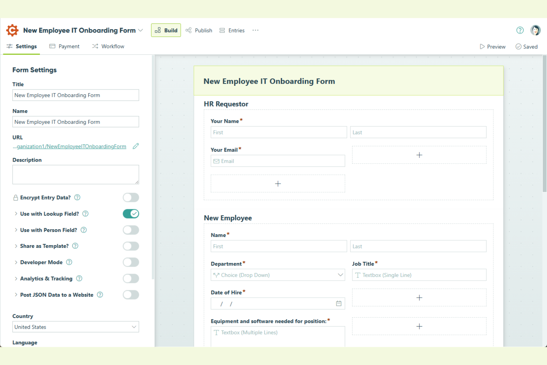Open the Date of Hire calendar picker
Screen dimensions: 547x365
click(339, 303)
